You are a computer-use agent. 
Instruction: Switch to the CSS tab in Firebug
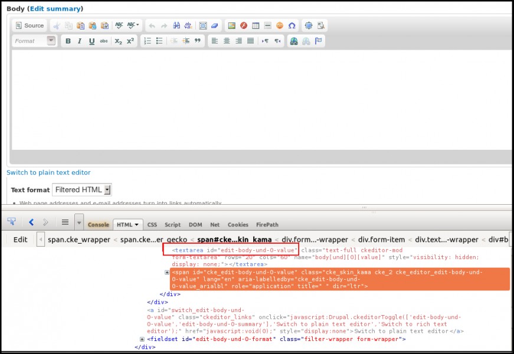[x=152, y=225]
